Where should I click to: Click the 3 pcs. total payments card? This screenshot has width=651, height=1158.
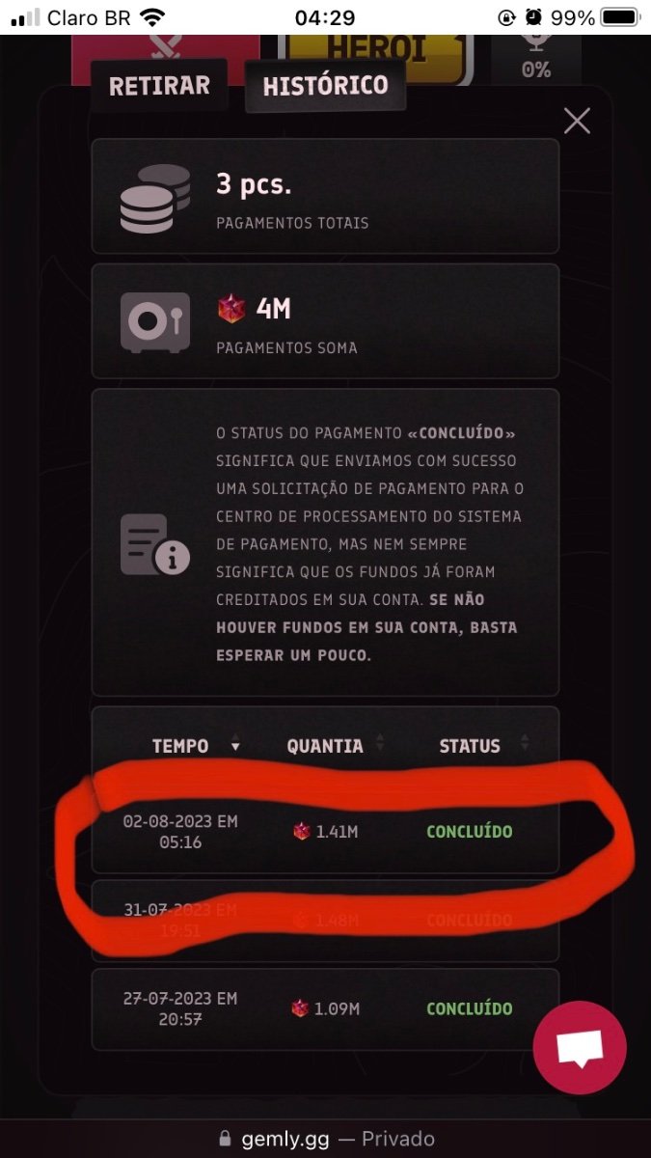pos(325,196)
